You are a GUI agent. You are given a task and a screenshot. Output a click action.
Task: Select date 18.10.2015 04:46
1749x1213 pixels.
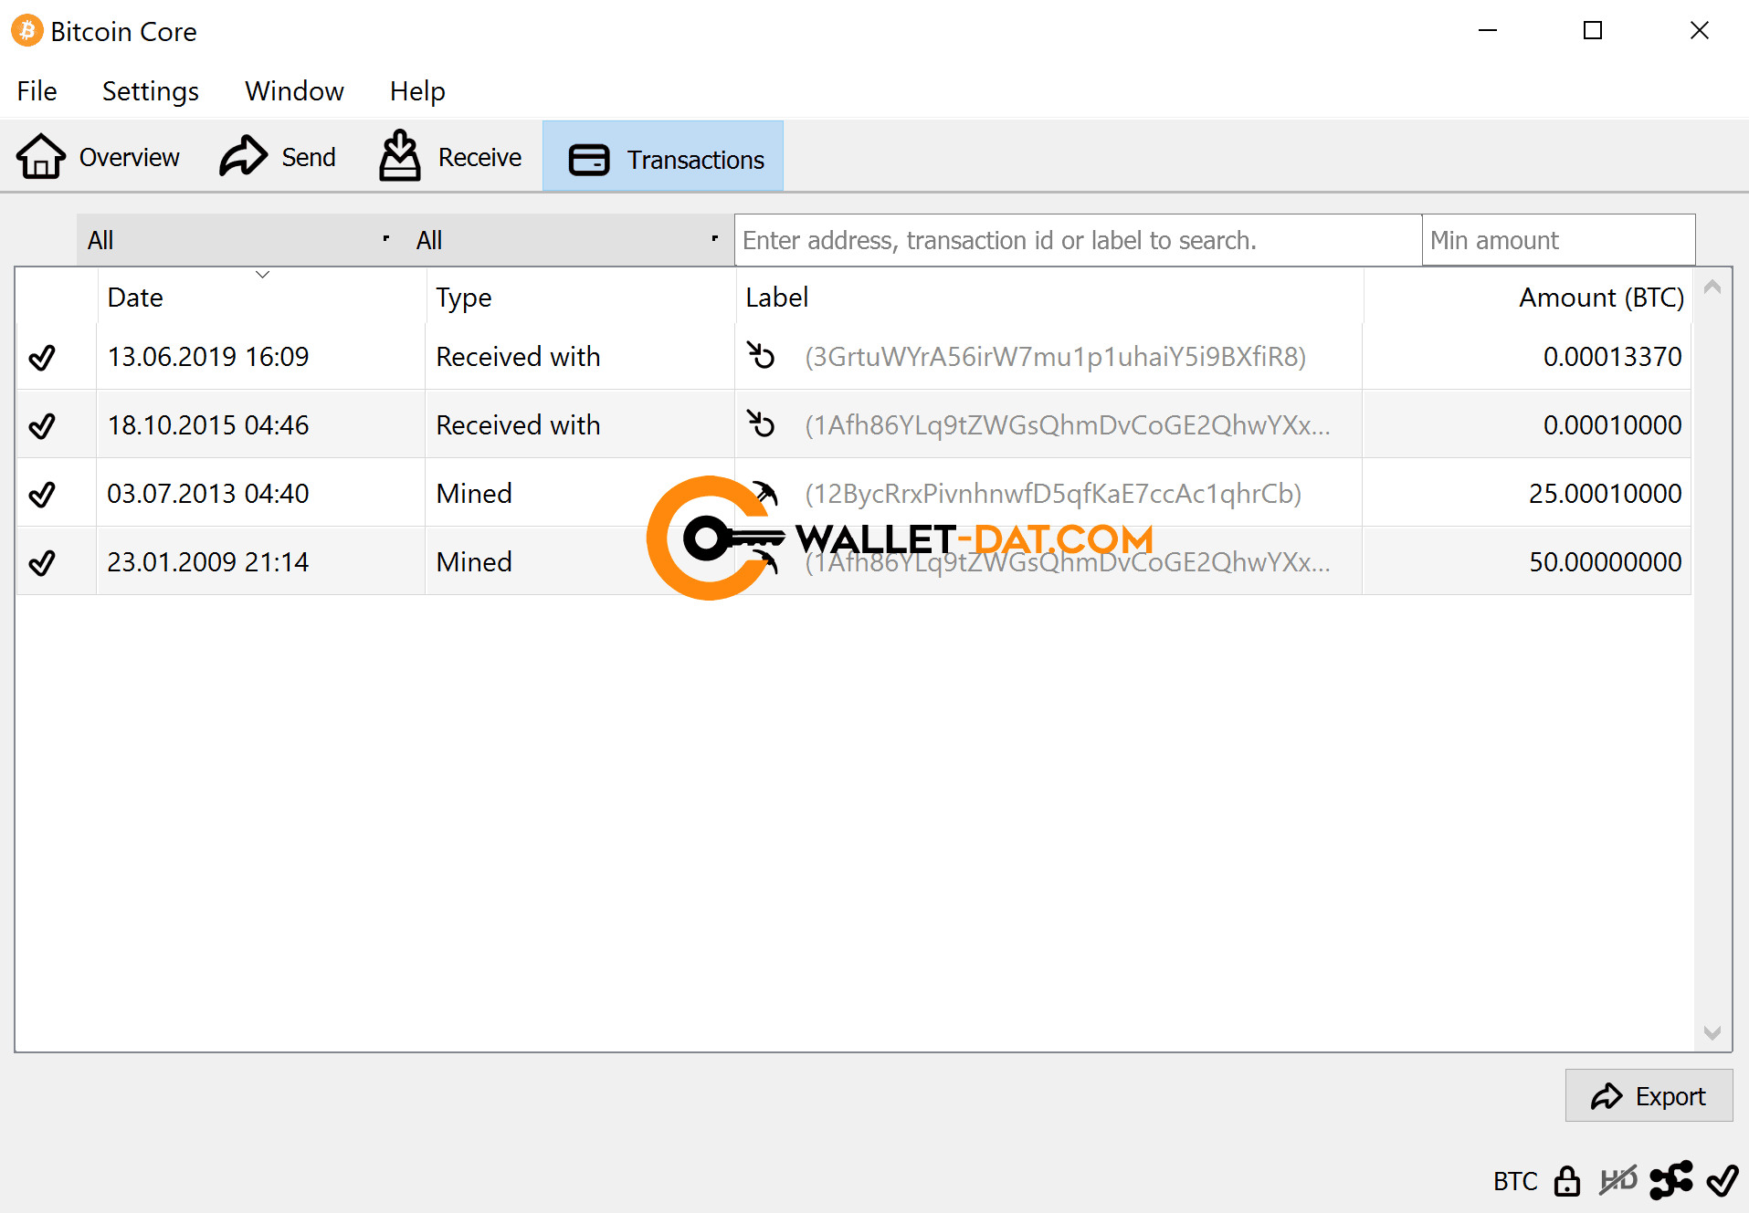coord(208,425)
